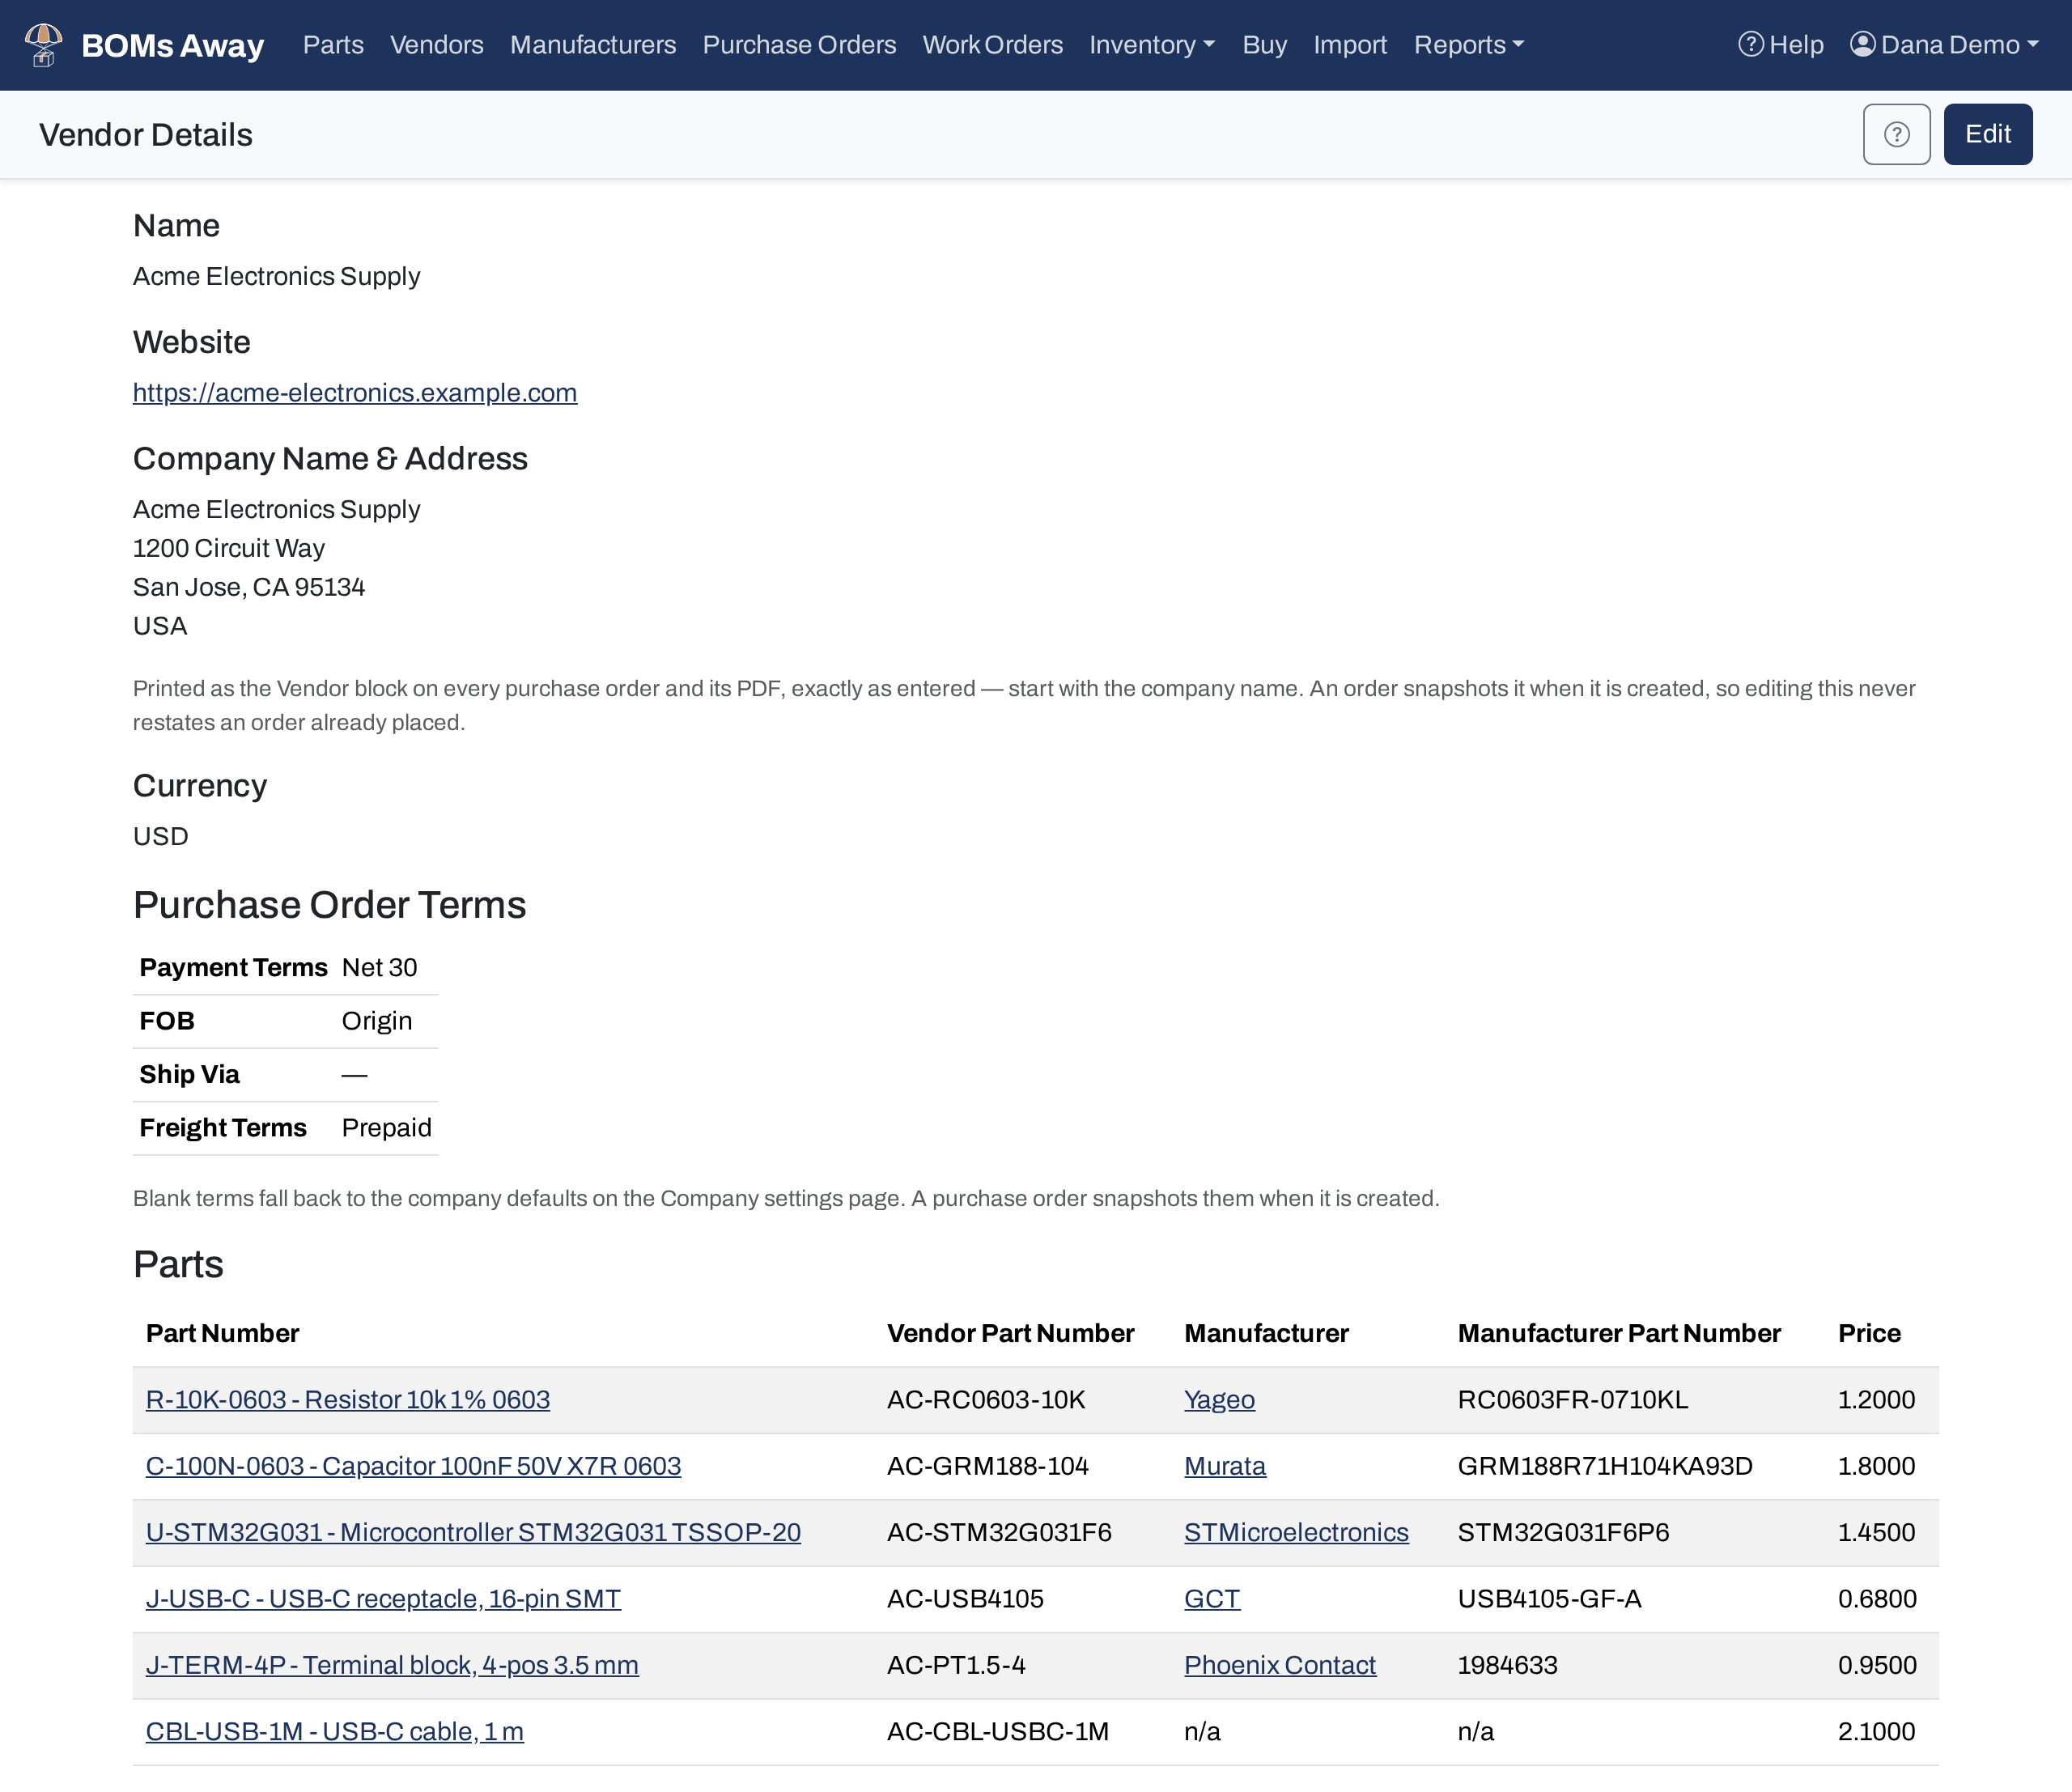Click the BOMs Away brand title
The image size is (2072, 1792).
[x=172, y=45]
